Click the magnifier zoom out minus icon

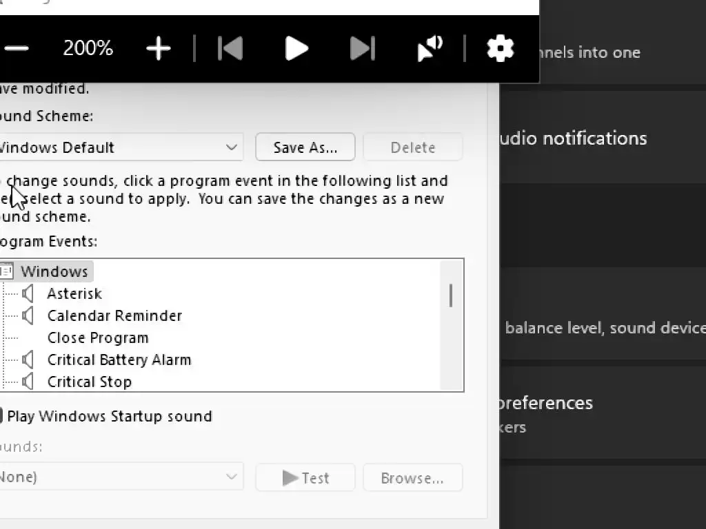17,48
